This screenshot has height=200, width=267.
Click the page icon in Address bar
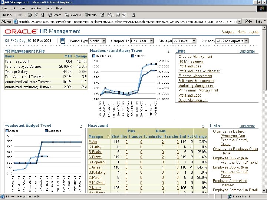[x=16, y=21]
